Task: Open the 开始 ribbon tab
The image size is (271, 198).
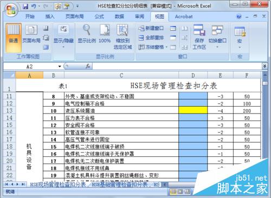Action: pos(30,16)
